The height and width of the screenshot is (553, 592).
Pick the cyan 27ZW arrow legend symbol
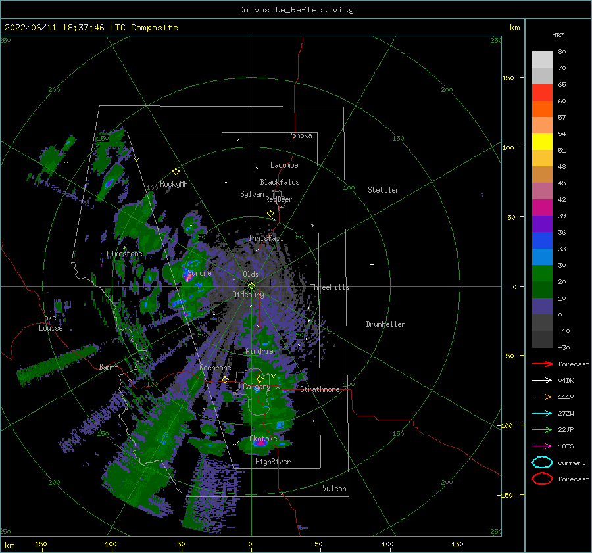[x=542, y=414]
